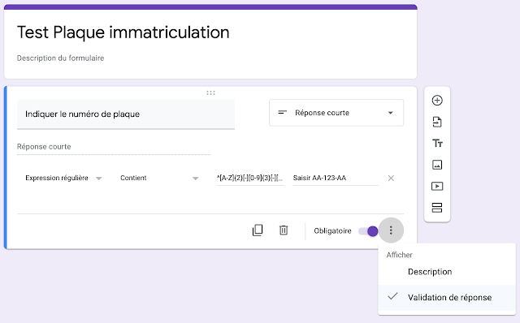Click the Description du formulaire field
Viewport: 520px width, 323px height.
60,58
